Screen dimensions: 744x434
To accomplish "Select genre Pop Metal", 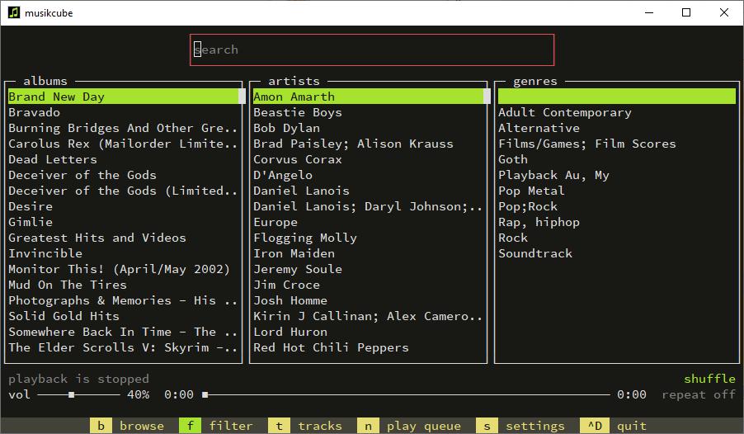I will click(x=617, y=191).
